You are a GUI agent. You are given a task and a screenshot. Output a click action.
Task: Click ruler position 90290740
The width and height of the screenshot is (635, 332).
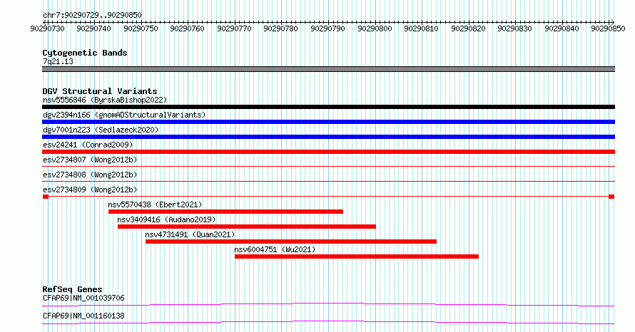pyautogui.click(x=93, y=28)
